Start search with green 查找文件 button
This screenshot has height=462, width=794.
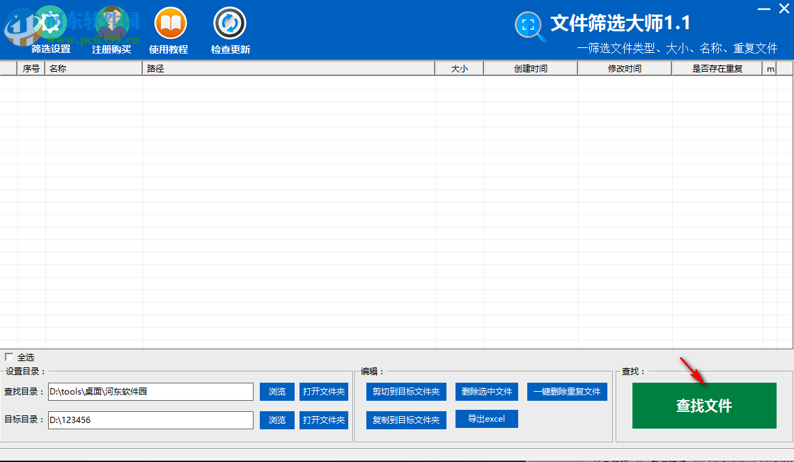tap(704, 406)
